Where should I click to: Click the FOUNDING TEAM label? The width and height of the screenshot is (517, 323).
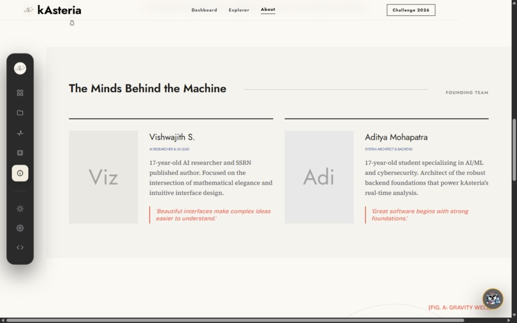coord(467,93)
